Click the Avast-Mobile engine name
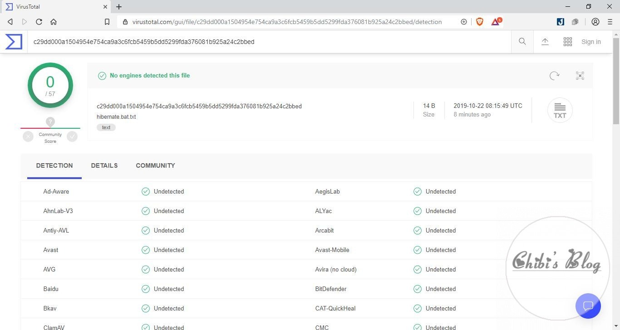The width and height of the screenshot is (620, 330). 332,250
